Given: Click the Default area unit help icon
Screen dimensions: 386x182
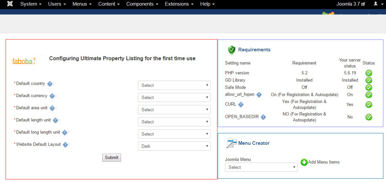Looking at the screenshot, I should (x=52, y=108).
